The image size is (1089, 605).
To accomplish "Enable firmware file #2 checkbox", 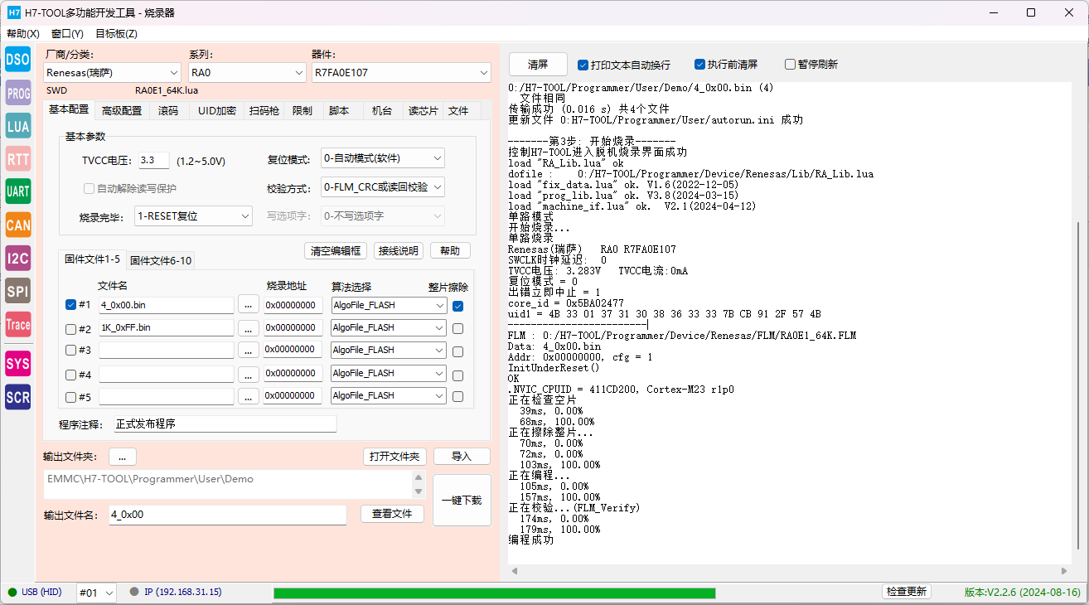I will pyautogui.click(x=71, y=328).
